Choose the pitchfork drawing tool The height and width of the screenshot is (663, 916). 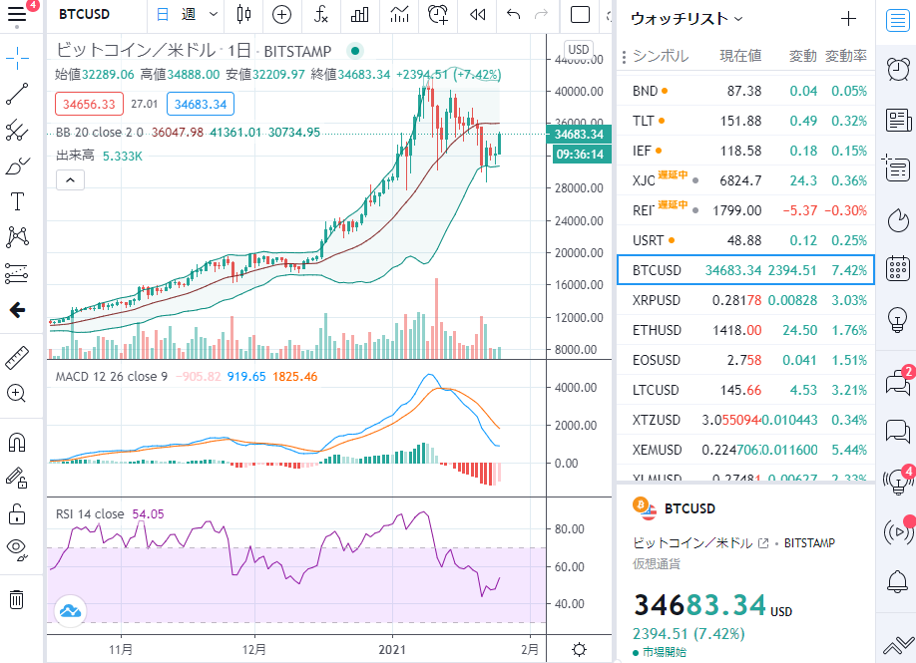pos(17,131)
